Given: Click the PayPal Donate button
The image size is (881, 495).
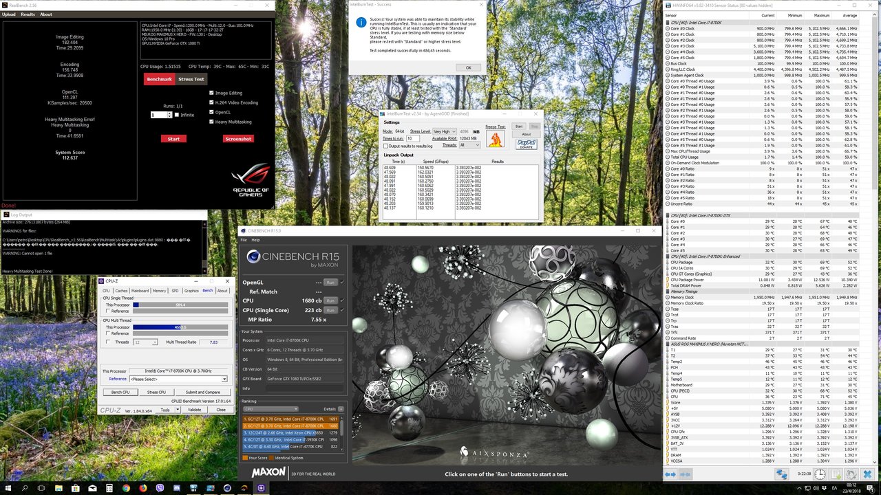Looking at the screenshot, I should [527, 144].
